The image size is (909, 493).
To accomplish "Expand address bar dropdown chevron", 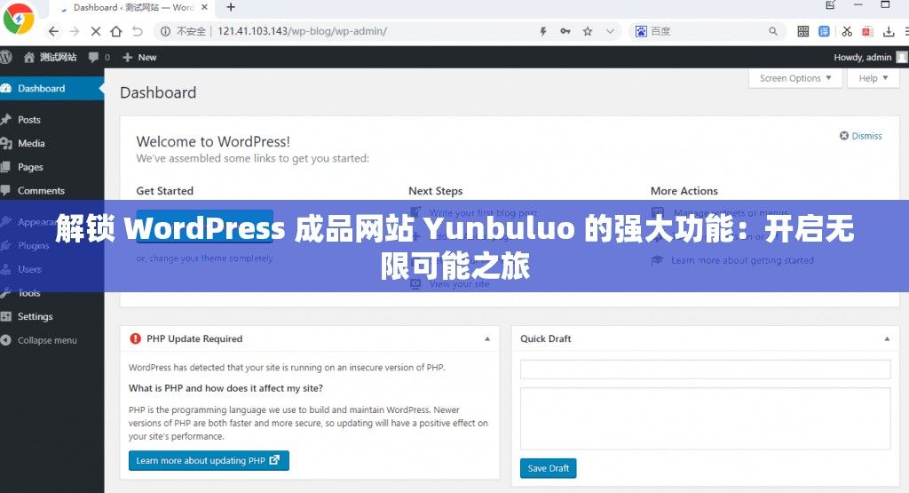I will point(610,31).
